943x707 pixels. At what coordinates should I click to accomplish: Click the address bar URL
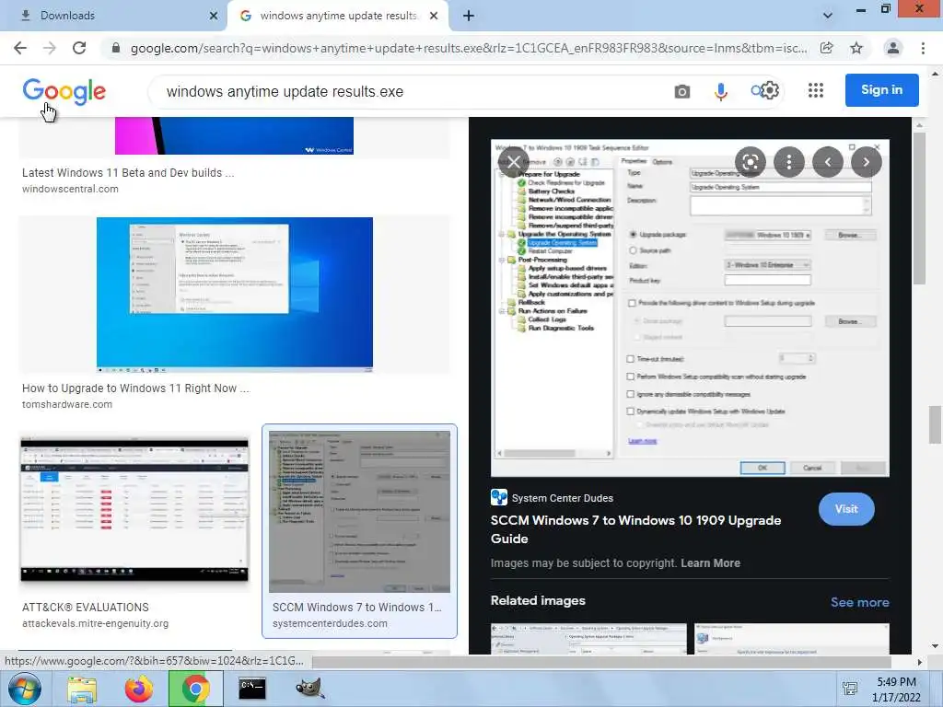coord(469,48)
